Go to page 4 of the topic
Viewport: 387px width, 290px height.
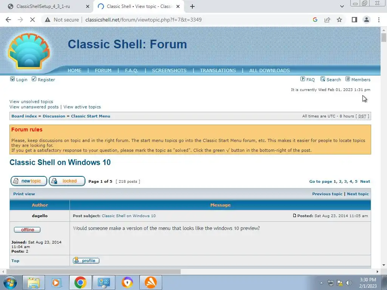(x=351, y=182)
